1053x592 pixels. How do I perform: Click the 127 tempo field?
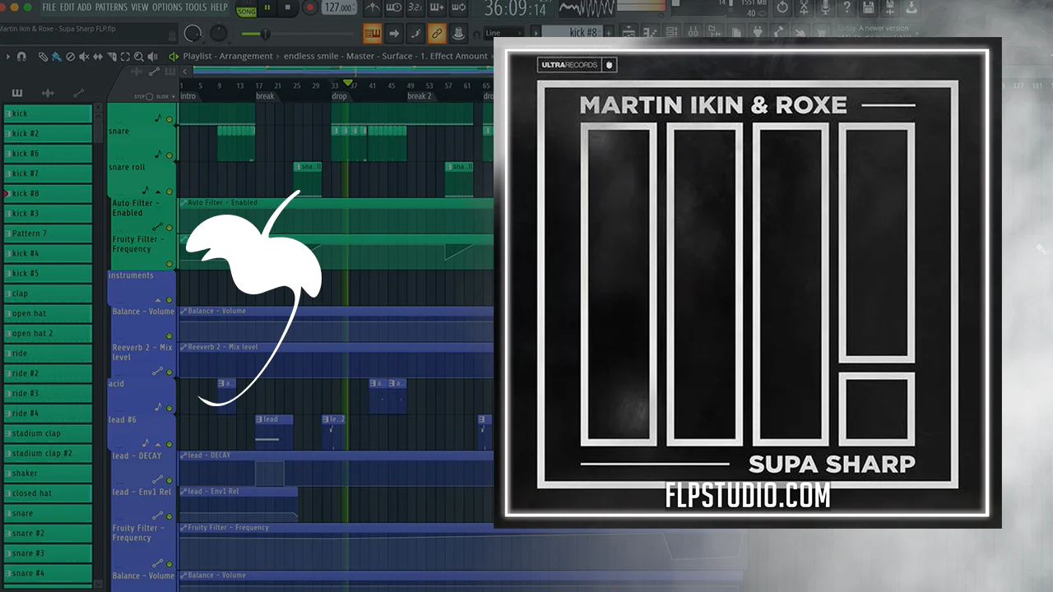(x=339, y=8)
